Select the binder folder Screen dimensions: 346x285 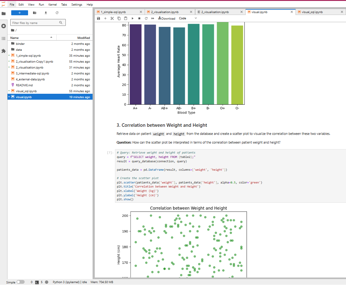coord(50,44)
